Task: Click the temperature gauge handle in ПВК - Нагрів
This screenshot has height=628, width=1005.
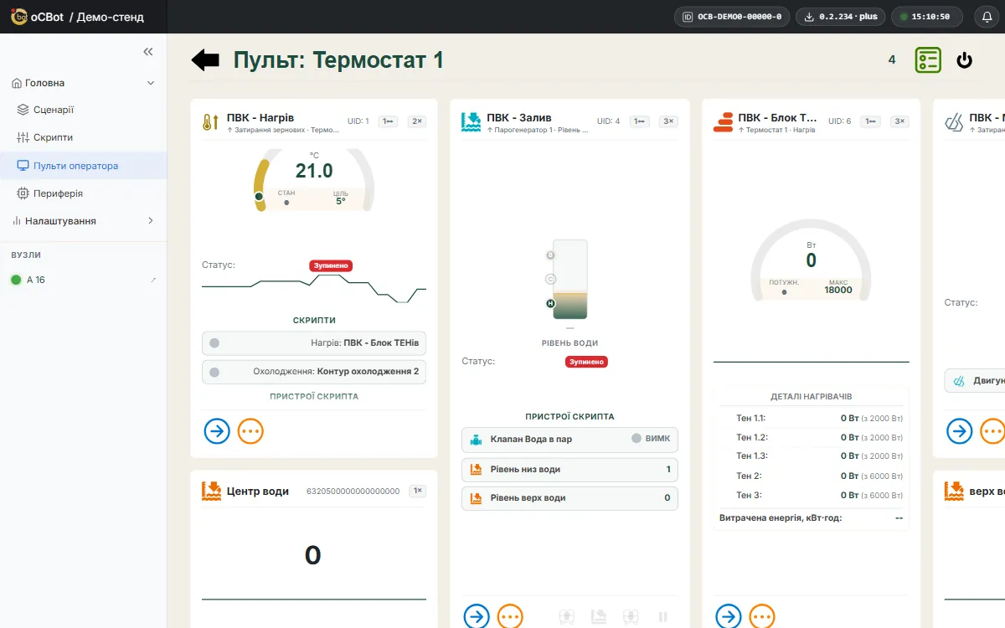Action: pyautogui.click(x=259, y=196)
